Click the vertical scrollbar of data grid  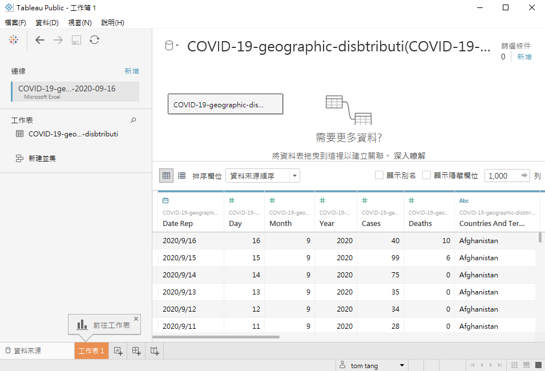point(540,237)
